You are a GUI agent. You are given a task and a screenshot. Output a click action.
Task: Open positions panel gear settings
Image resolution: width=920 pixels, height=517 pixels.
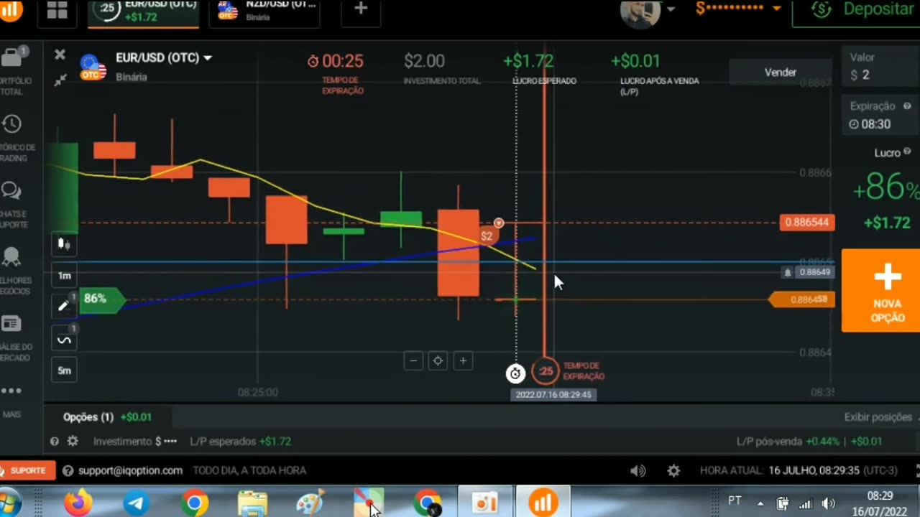[x=73, y=442]
